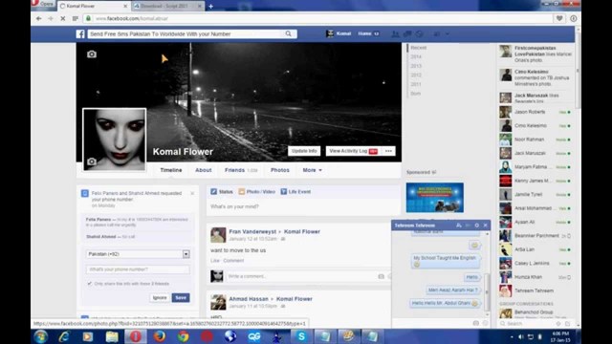Open Skype from the taskbar
Image resolution: width=612 pixels, height=344 pixels.
301,336
